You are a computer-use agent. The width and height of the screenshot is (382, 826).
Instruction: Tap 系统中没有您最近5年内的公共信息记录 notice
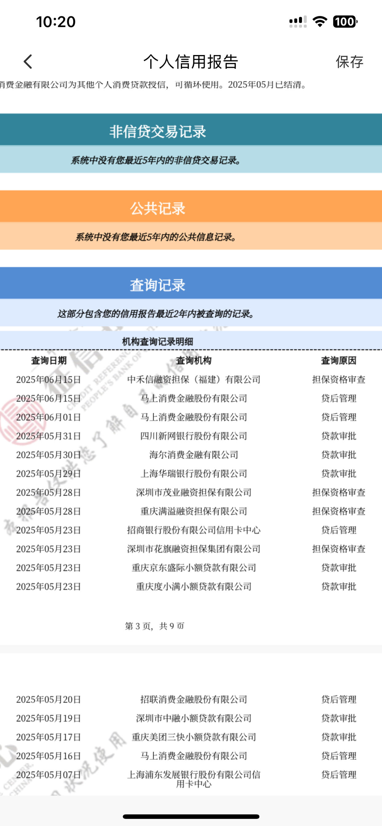[156, 237]
